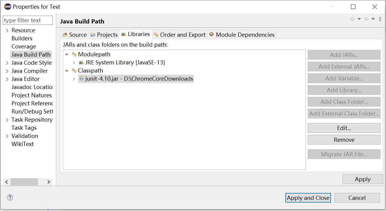The height and width of the screenshot is (211, 386).
Task: Click the Classpath node icon
Action: pos(74,71)
